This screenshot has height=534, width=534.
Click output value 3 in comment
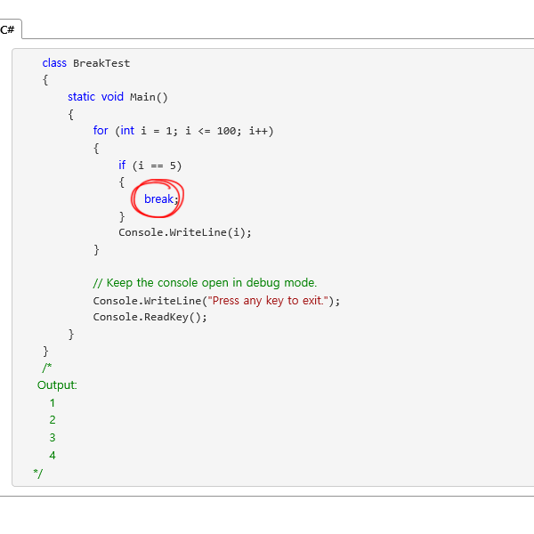[53, 438]
